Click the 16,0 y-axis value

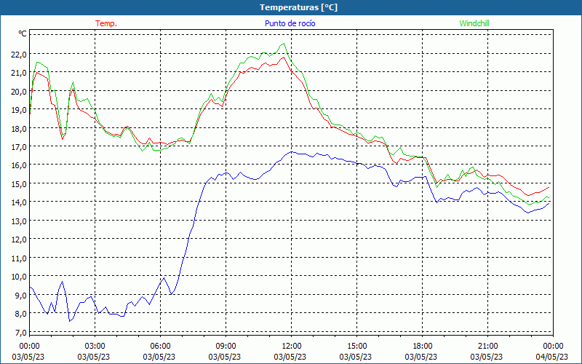(20, 166)
